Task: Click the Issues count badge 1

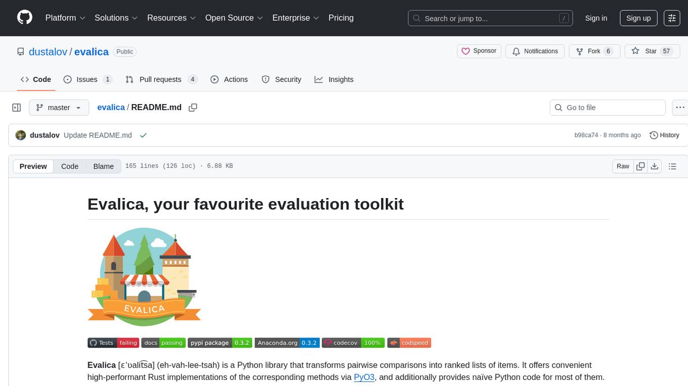Action: pos(107,79)
